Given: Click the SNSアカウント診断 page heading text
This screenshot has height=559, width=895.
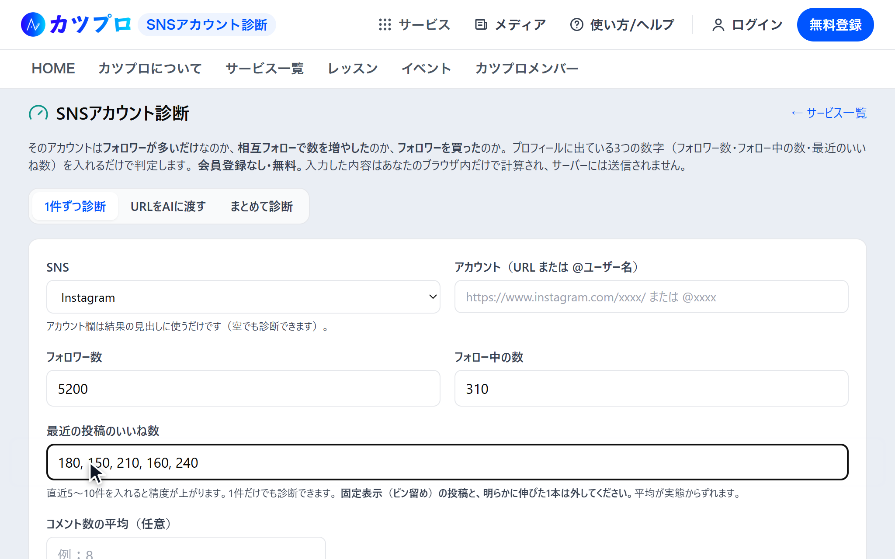Looking at the screenshot, I should point(122,114).
